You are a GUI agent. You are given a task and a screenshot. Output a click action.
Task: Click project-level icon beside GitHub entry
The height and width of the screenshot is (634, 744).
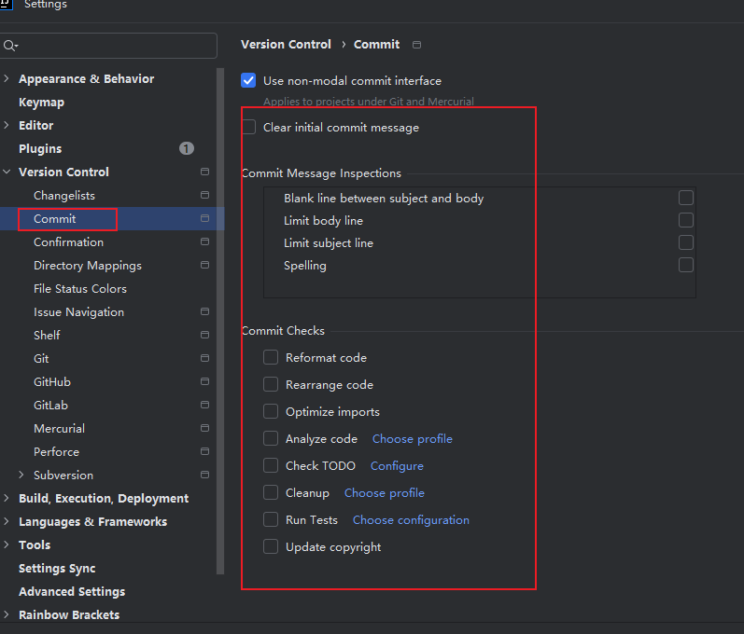[x=205, y=381]
